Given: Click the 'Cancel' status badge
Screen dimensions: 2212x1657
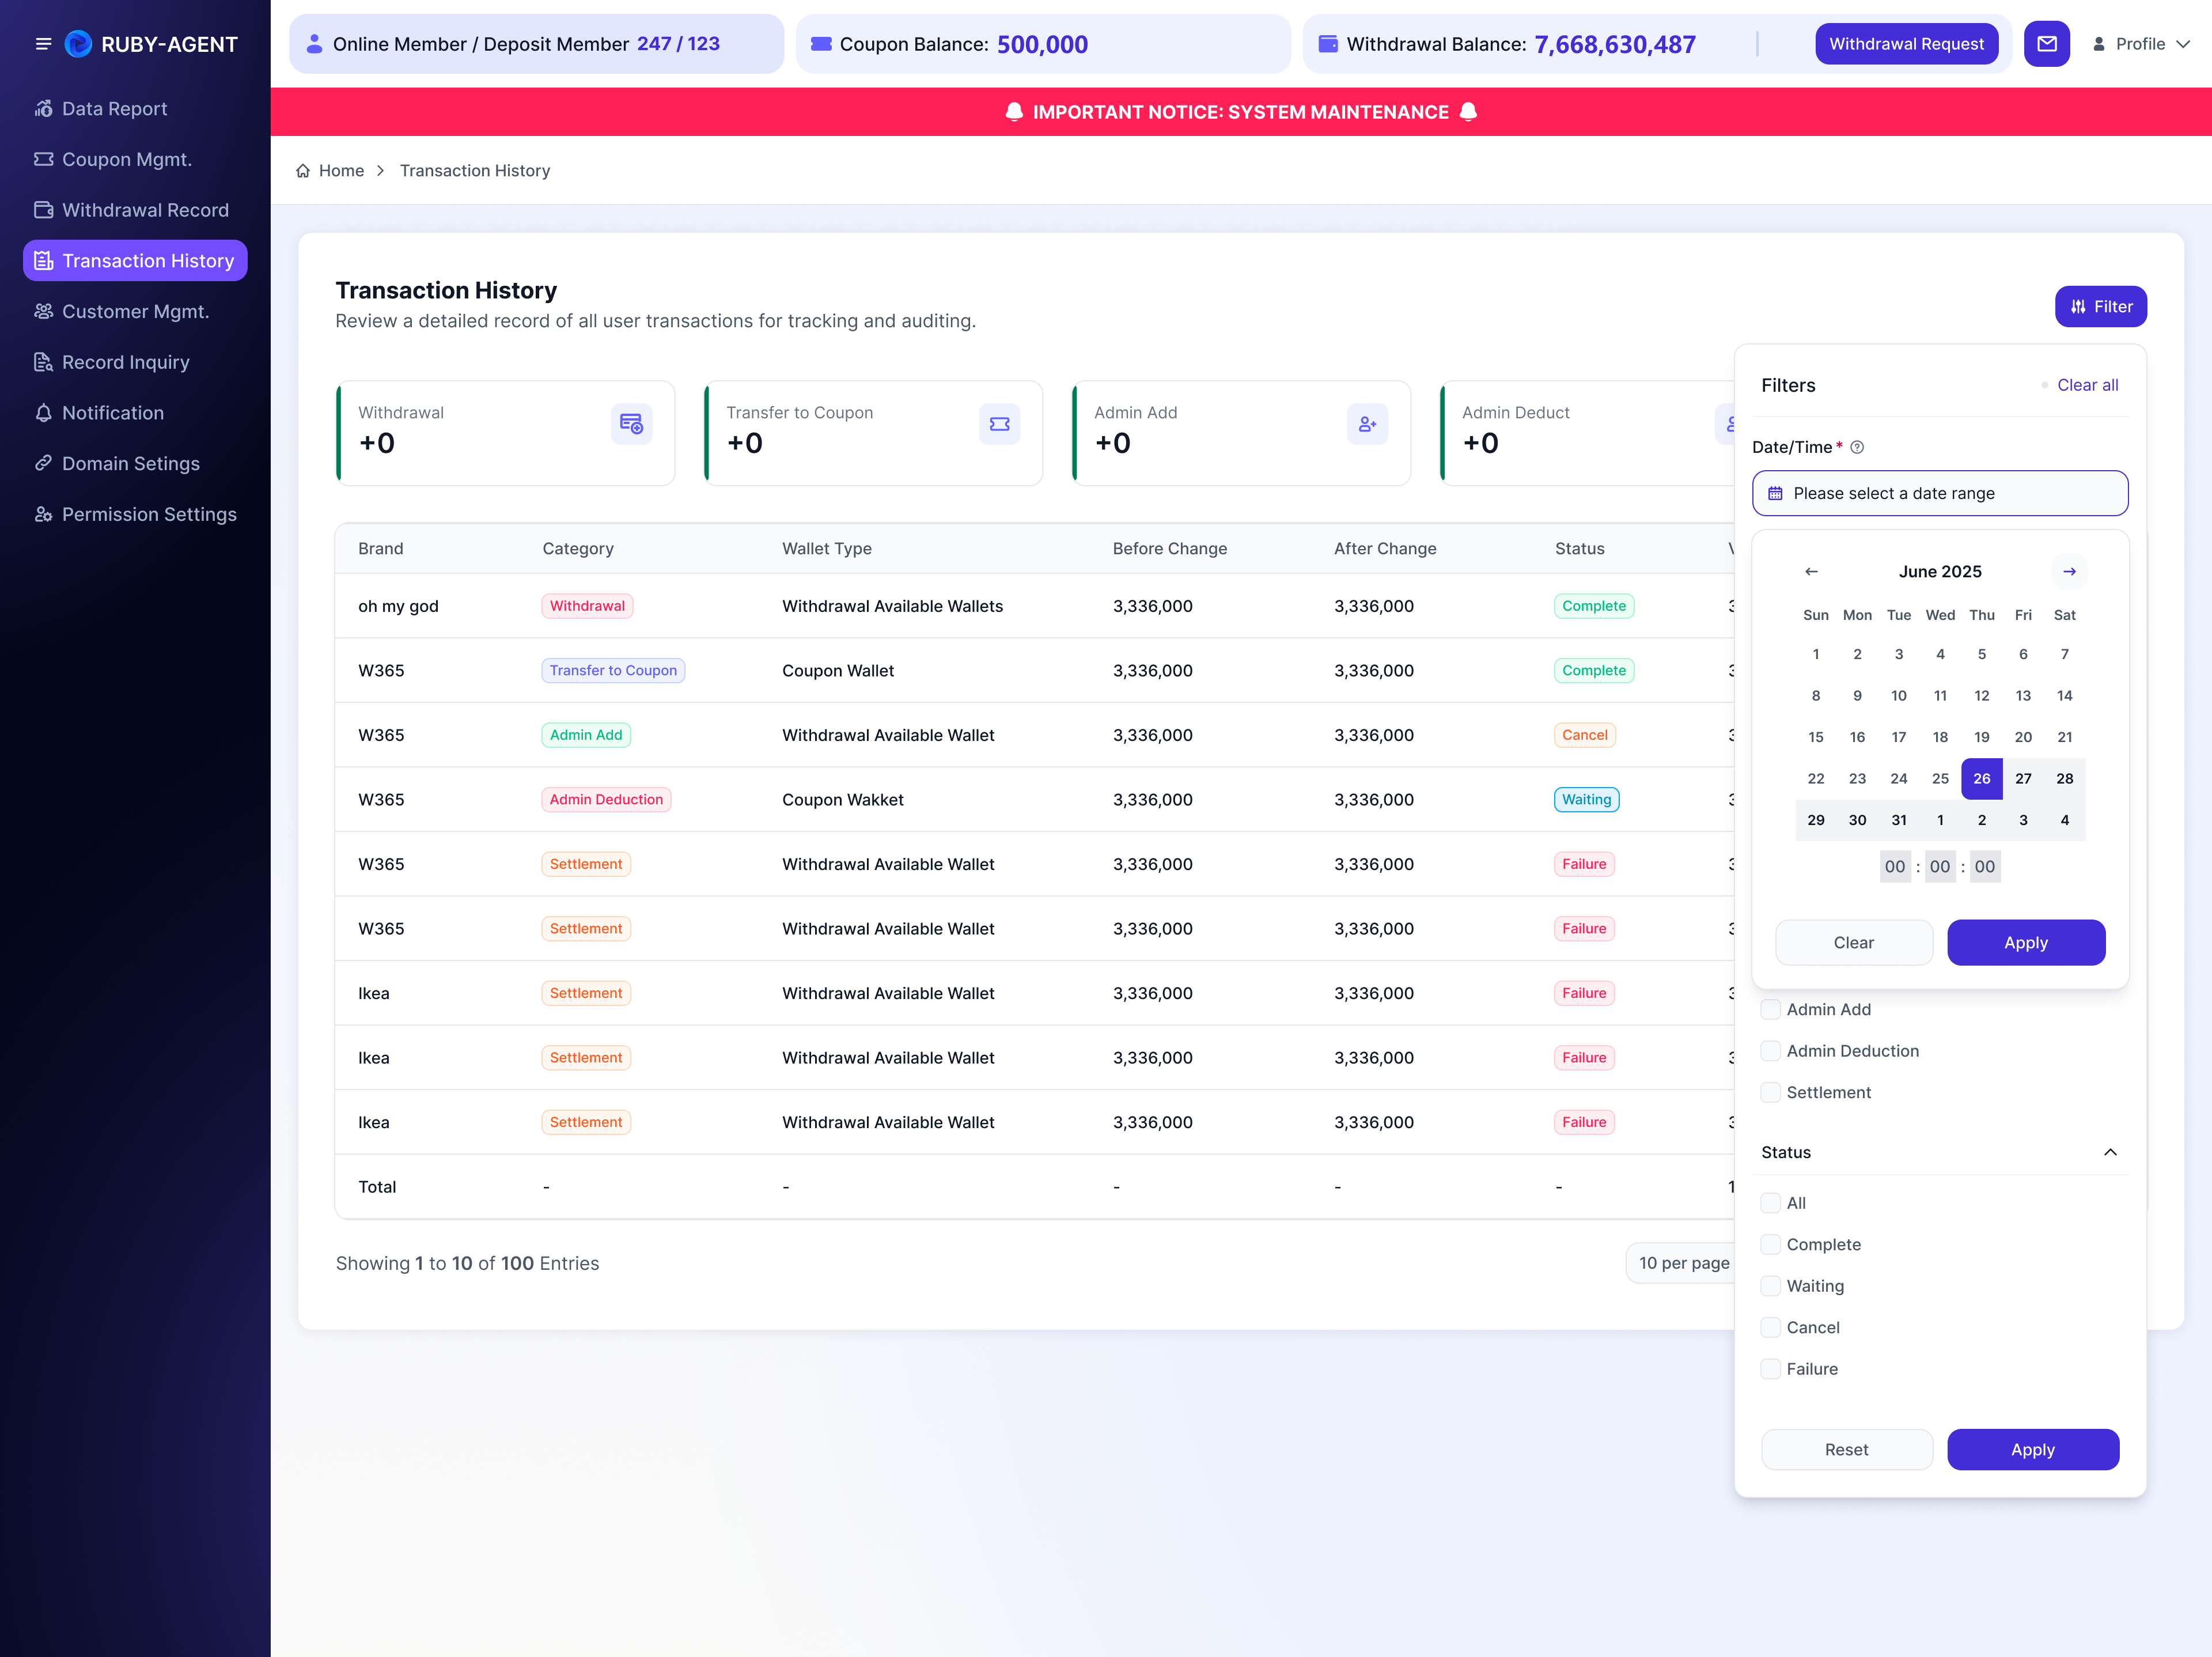Looking at the screenshot, I should click(1584, 735).
